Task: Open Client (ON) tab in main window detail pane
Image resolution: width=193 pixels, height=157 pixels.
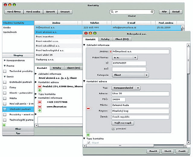Action: (74, 68)
